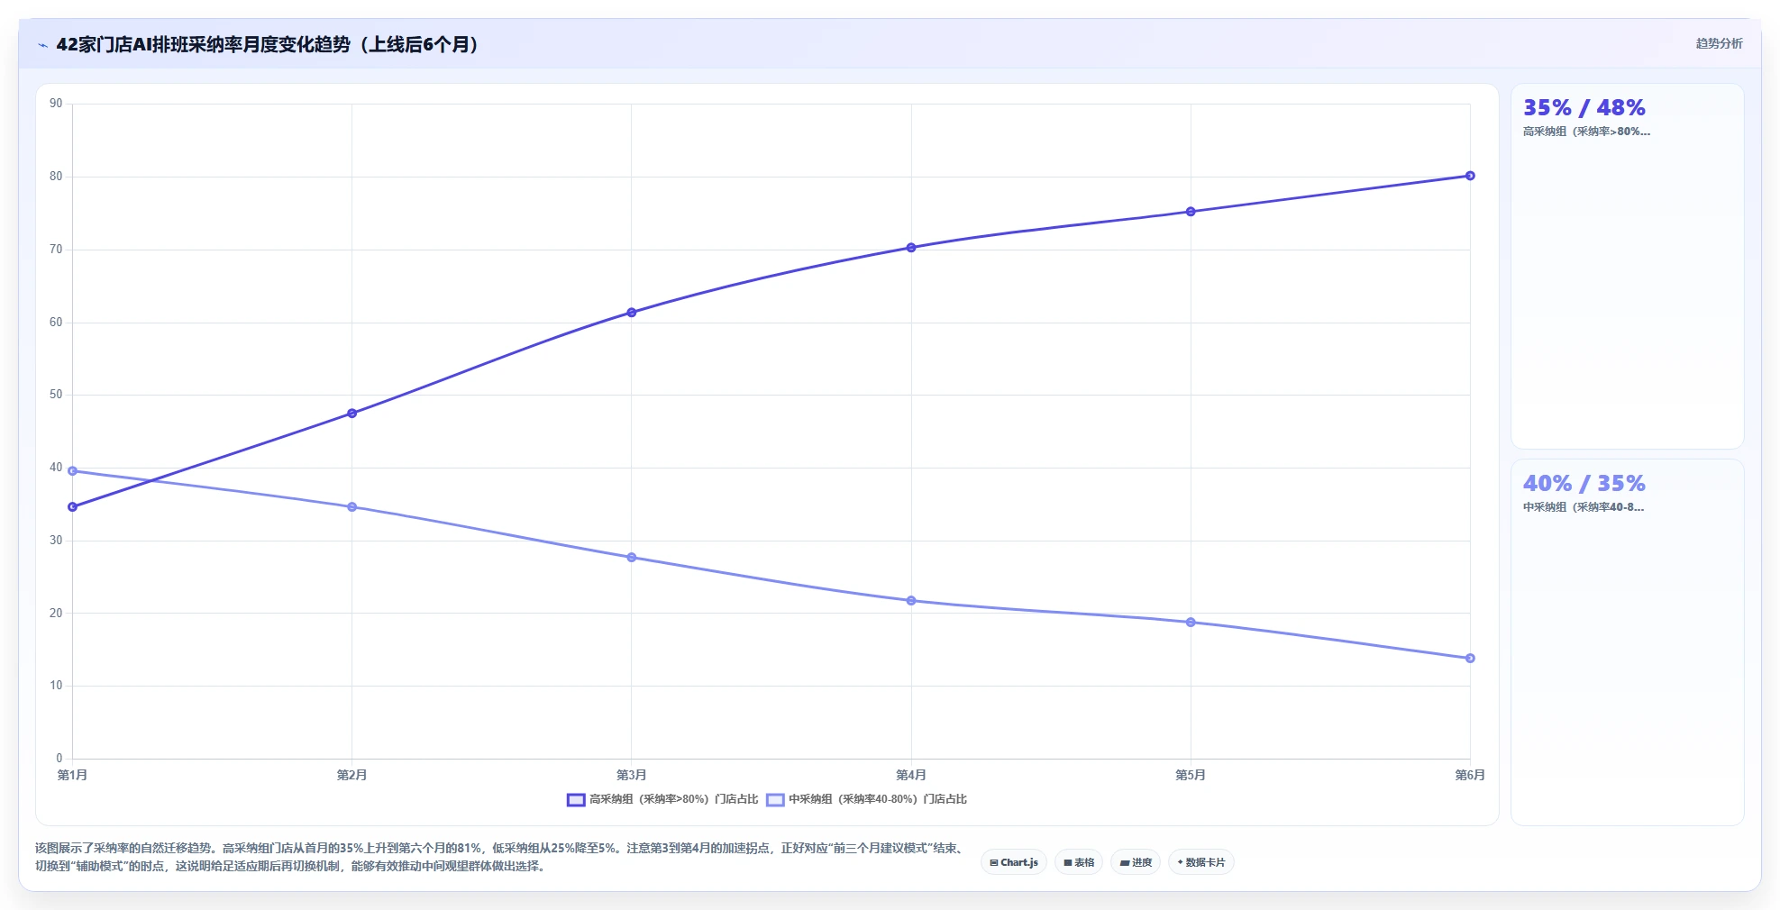Click the 高采纳组 data point at 第6月

click(1470, 176)
